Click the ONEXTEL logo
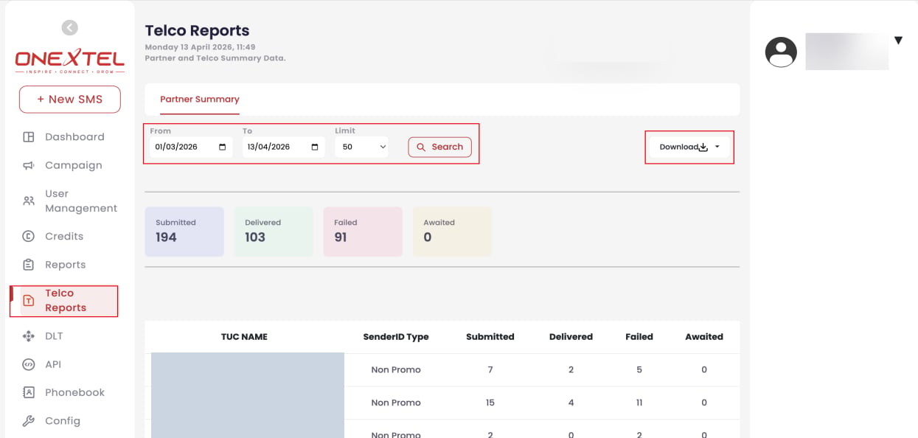 [x=70, y=60]
